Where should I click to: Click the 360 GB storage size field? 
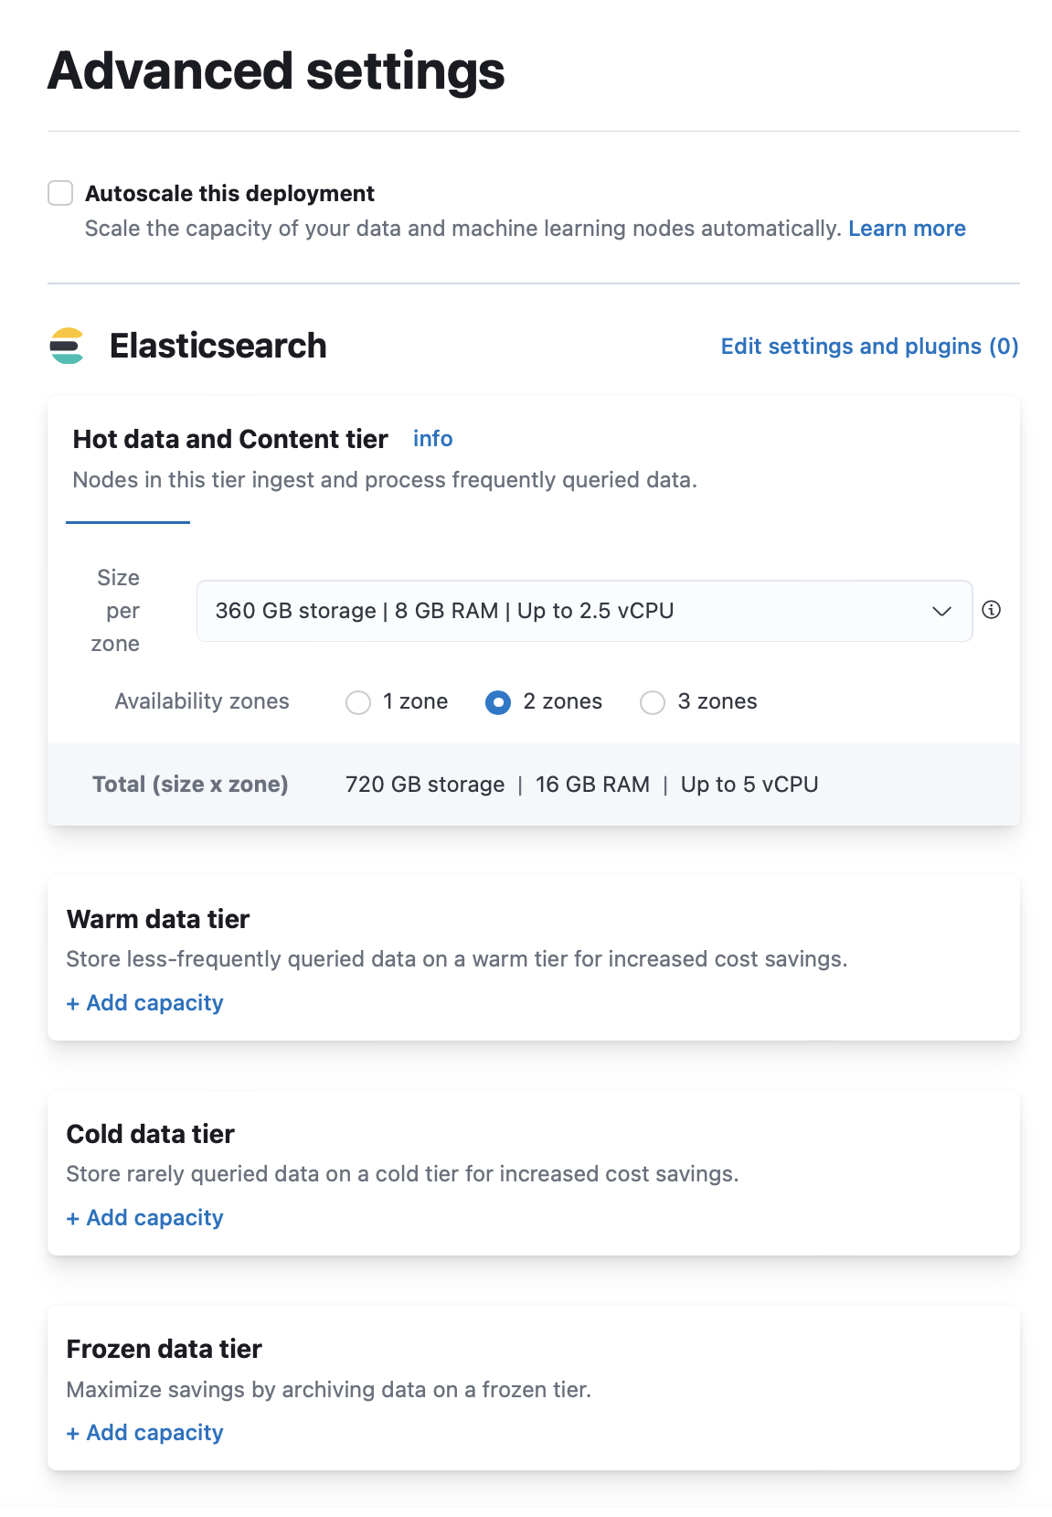click(x=444, y=610)
